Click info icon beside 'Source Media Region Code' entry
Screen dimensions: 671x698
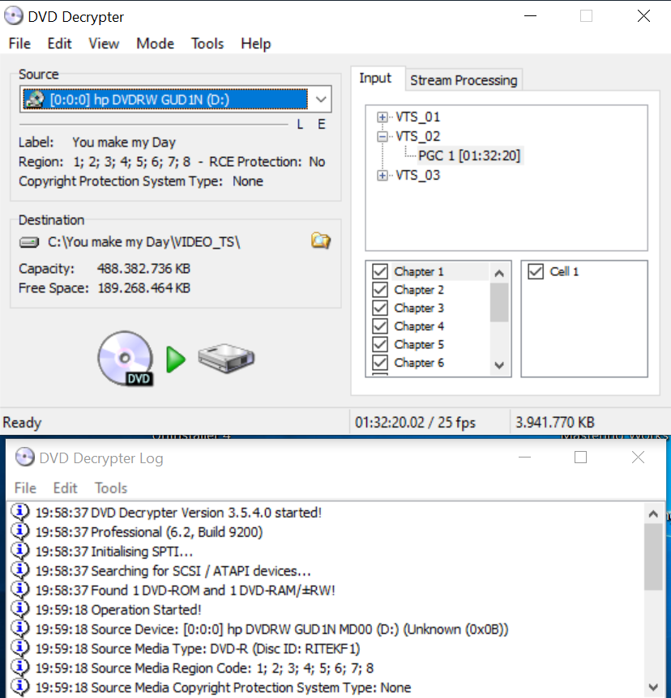point(20,668)
